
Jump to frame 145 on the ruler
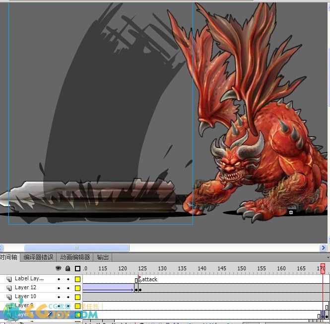[222, 268]
